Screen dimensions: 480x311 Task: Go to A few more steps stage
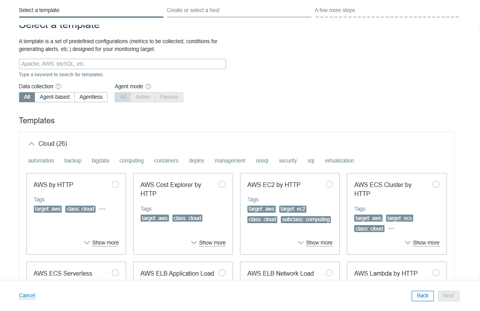point(335,10)
